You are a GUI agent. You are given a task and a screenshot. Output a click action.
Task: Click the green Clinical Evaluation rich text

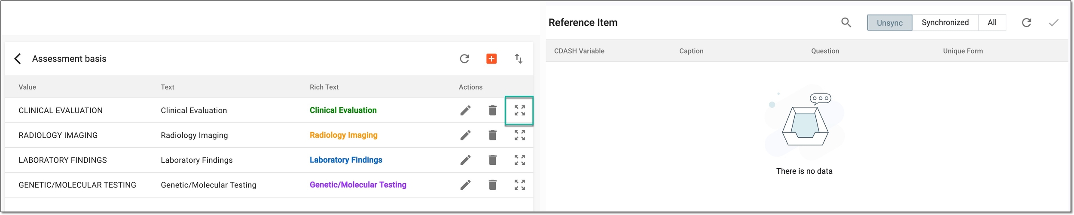[343, 110]
